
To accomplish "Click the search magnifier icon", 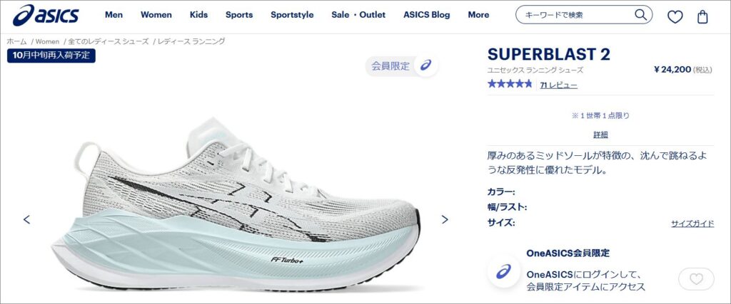I will click(x=640, y=14).
